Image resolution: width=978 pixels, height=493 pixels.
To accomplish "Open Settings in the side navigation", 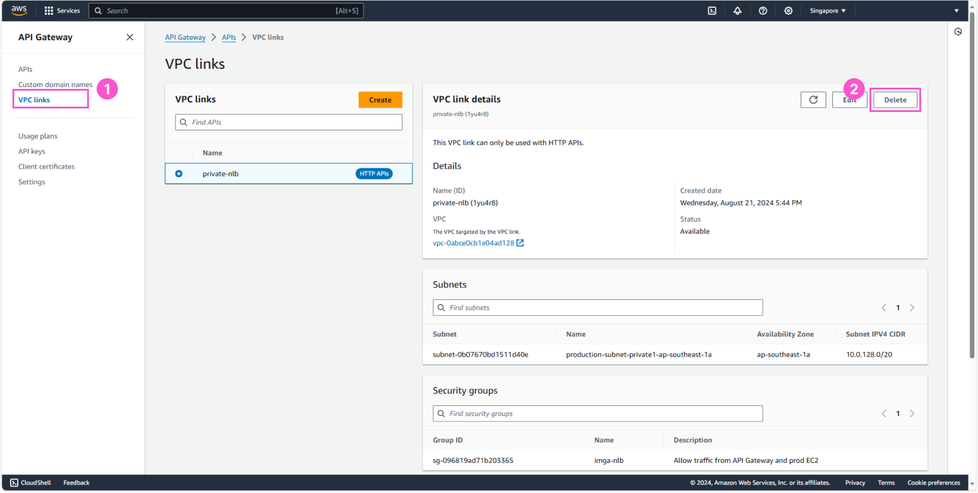I will (32, 182).
